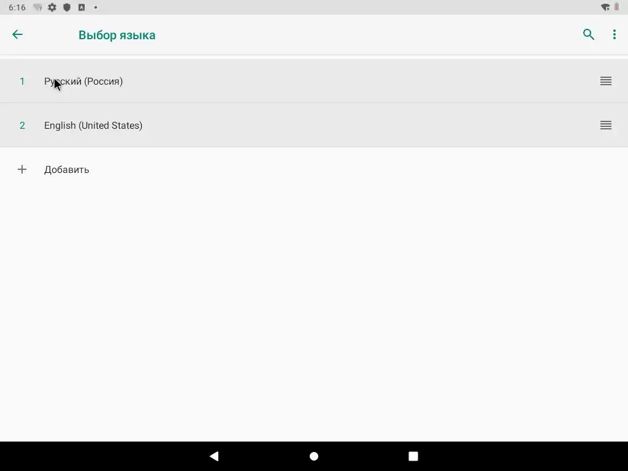Open the three-dot overflow menu
Image resolution: width=628 pixels, height=471 pixels.
click(615, 34)
